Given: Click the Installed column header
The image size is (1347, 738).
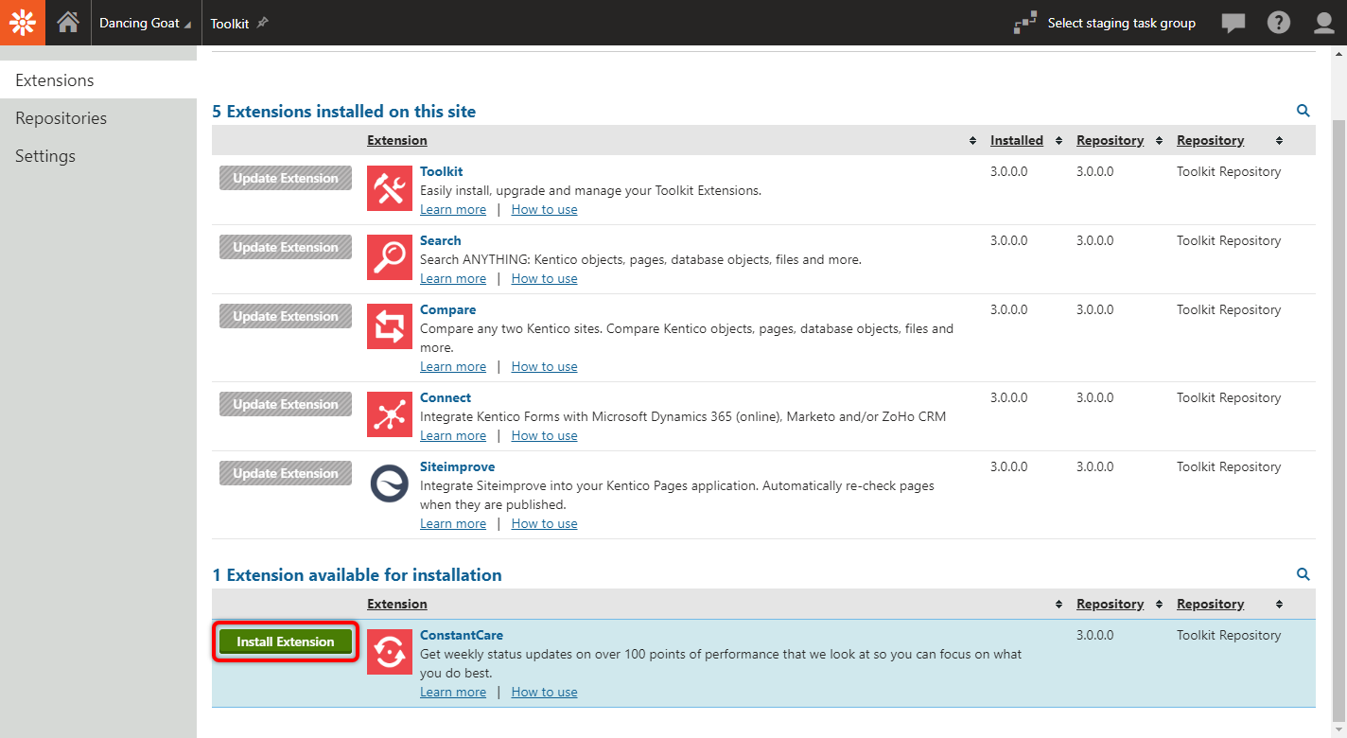Looking at the screenshot, I should 1017,140.
